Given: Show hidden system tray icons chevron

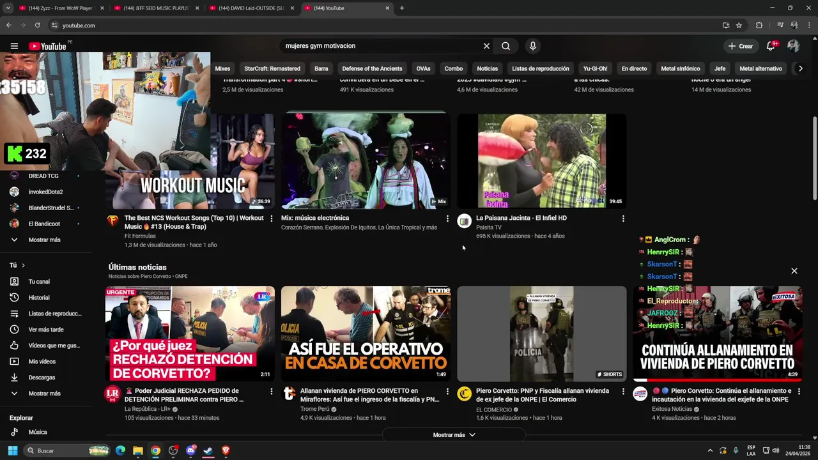Looking at the screenshot, I should [710, 450].
